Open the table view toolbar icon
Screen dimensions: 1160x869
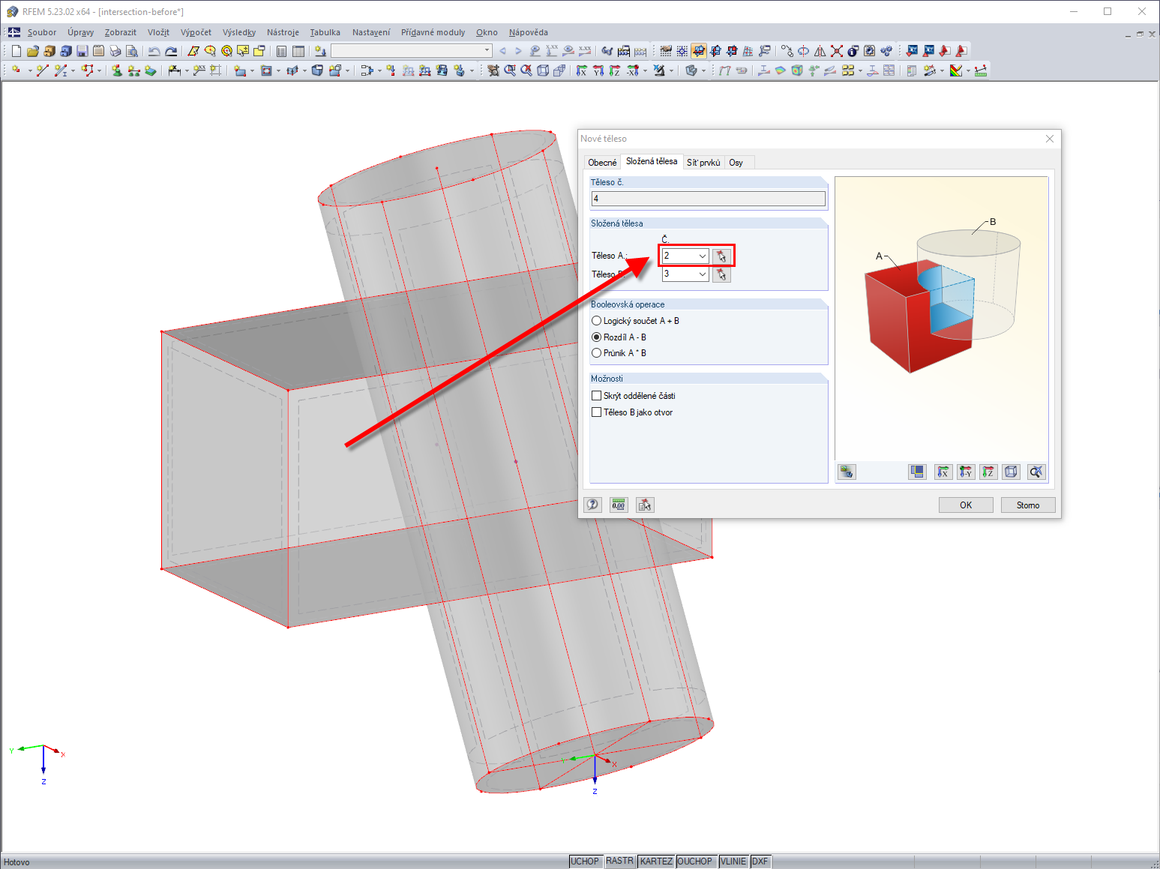click(x=298, y=51)
